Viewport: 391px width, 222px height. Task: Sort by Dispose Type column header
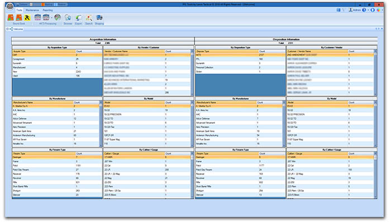click(227, 51)
